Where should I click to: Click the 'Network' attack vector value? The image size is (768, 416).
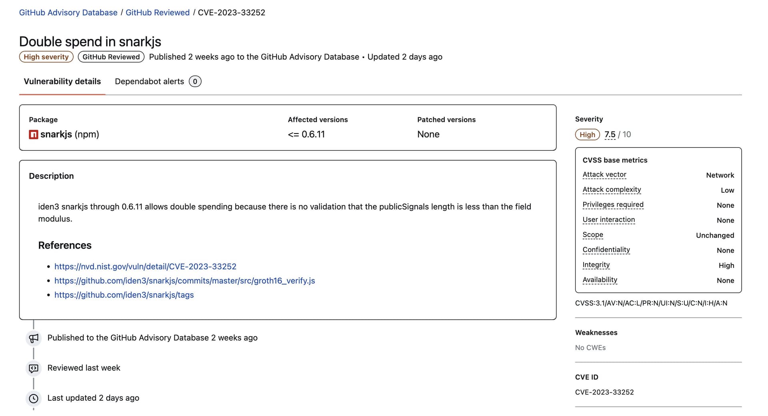pos(720,175)
